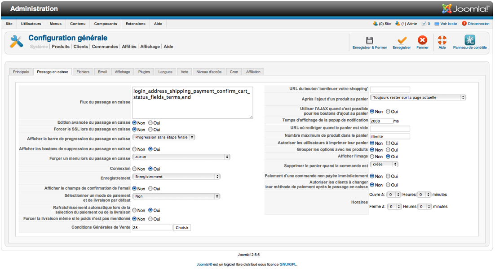Open the Extensions menu
Screen dimensions: 495x269
(x=136, y=24)
